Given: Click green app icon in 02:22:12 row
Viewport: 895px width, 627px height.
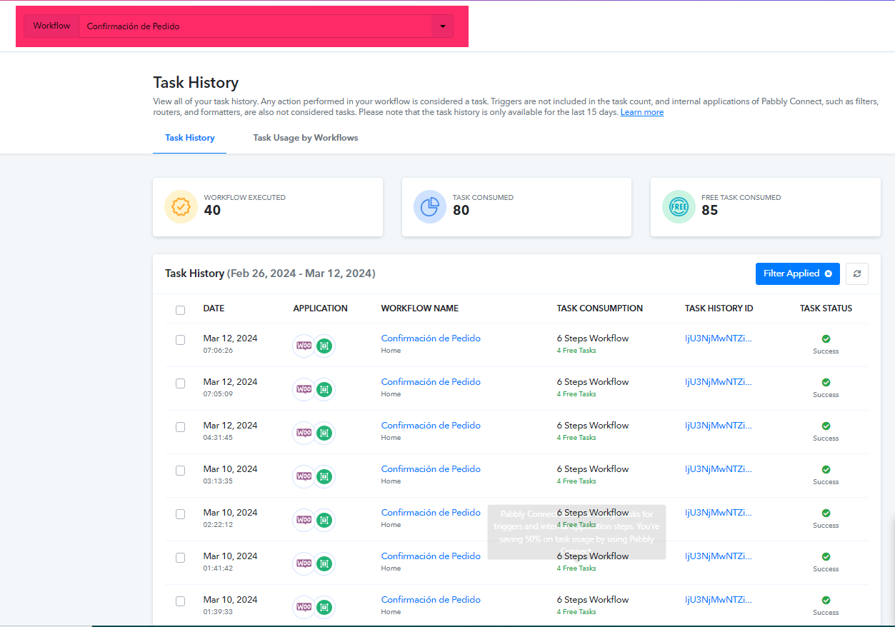Looking at the screenshot, I should (324, 520).
